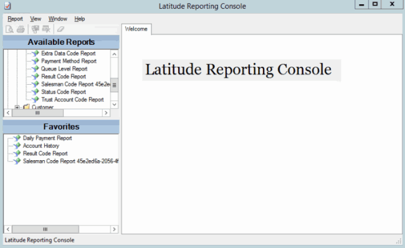The image size is (405, 248).
Task: Click the Available Reports panel header
Action: click(61, 42)
